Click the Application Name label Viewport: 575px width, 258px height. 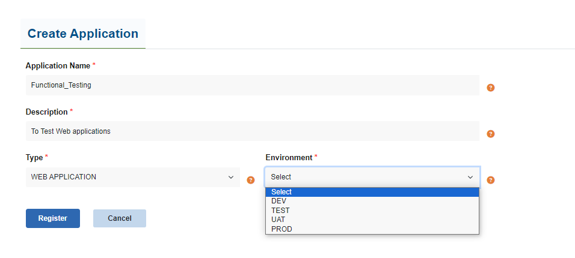(x=58, y=65)
